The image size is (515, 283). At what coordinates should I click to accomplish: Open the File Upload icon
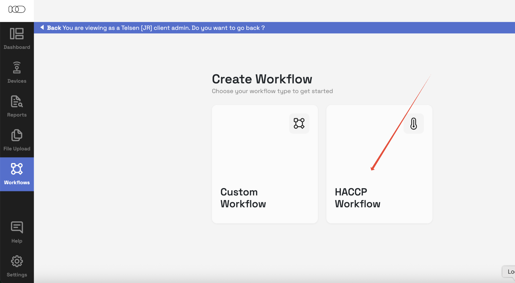click(x=17, y=135)
